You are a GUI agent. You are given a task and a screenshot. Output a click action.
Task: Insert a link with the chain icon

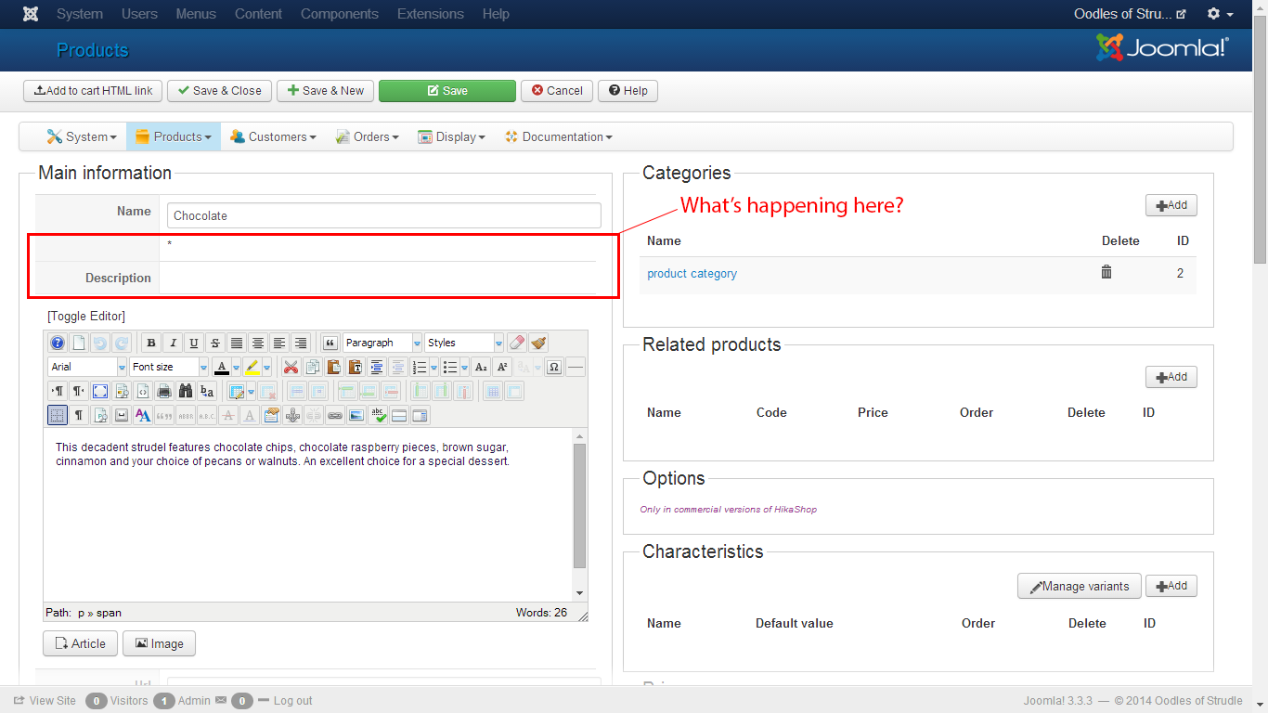(335, 415)
